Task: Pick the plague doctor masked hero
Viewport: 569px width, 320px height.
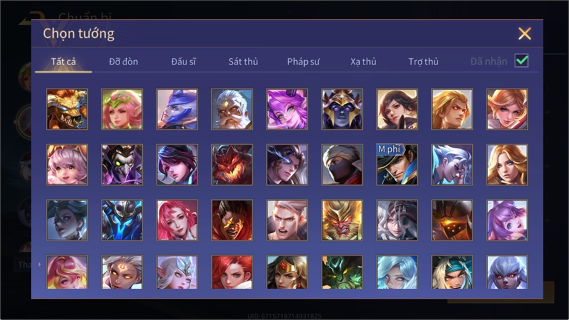Action: coord(122,164)
